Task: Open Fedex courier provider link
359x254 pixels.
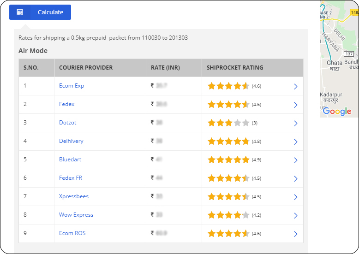Action: point(66,104)
